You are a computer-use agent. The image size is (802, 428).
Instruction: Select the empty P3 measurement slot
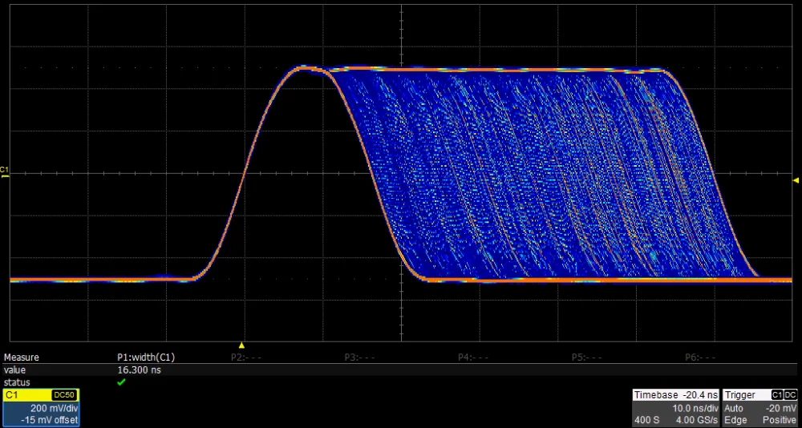360,357
